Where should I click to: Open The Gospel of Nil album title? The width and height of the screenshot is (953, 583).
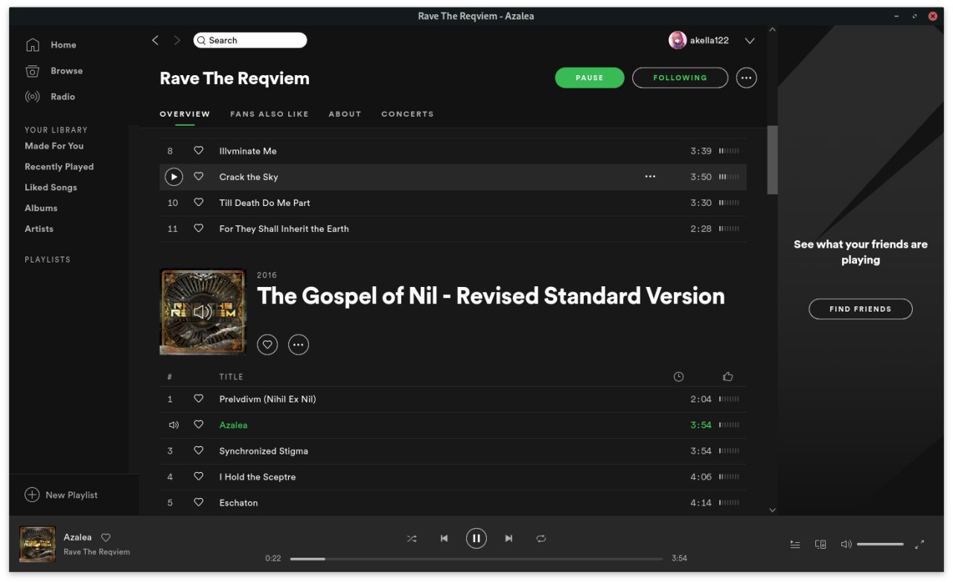point(491,296)
